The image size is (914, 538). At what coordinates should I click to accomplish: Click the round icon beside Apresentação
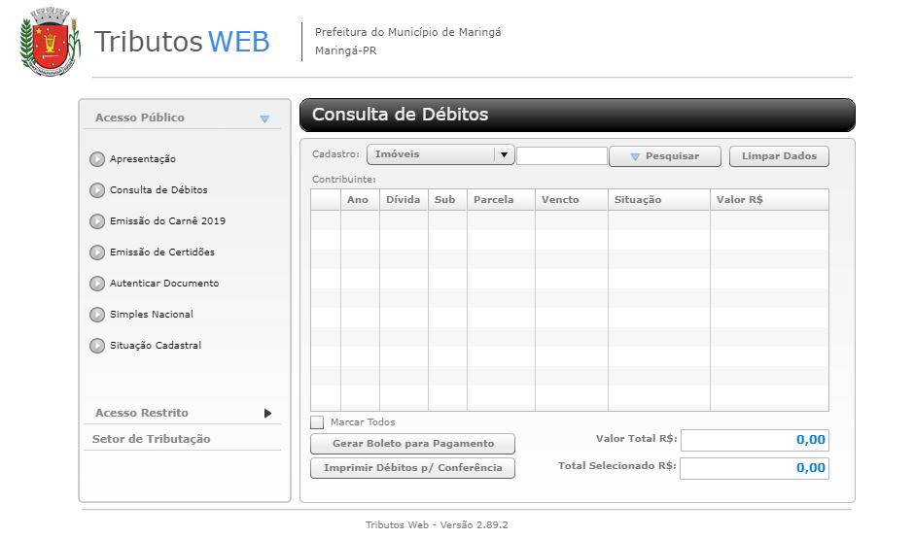coord(97,159)
